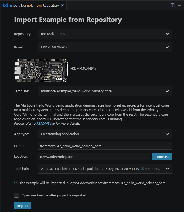
Task: Expand the Toolchain dropdown arrow
Action: point(167,169)
